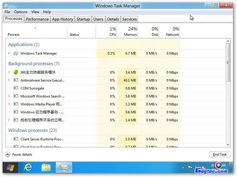The image size is (237, 177).
Task: Click the End Task button
Action: [220, 154]
